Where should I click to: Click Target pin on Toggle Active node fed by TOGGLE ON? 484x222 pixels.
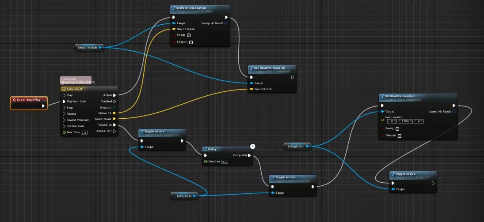pyautogui.click(x=142, y=147)
